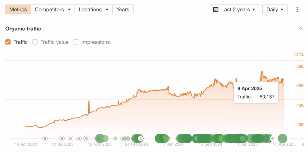Click the last of three consecutive G markers
The image size is (308, 152).
tap(86, 138)
